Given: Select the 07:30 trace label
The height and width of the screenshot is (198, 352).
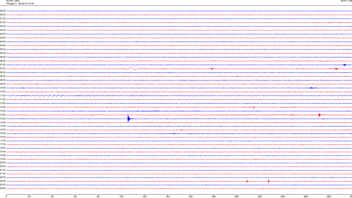Looking at the screenshot, I should coord(3,69).
